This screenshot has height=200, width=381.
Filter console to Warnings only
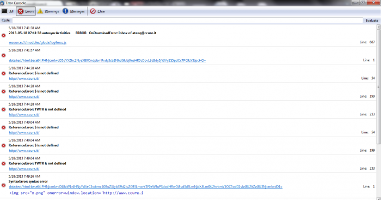(x=48, y=11)
